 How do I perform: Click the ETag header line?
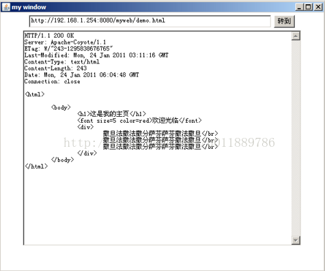pyautogui.click(x=68, y=48)
